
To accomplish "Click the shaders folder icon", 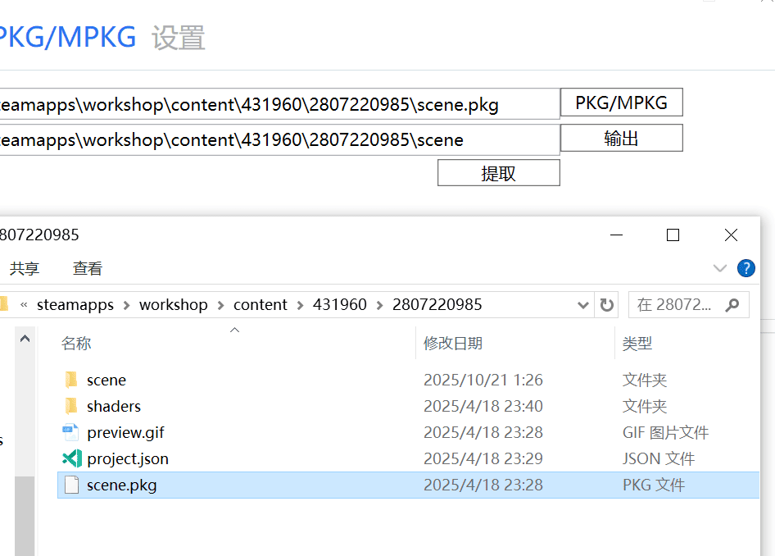I will 71,406.
